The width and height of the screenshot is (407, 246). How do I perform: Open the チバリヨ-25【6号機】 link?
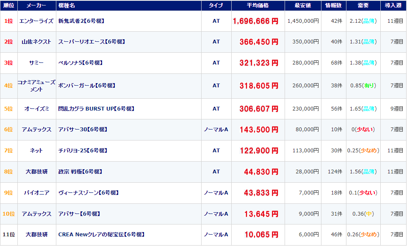point(83,150)
